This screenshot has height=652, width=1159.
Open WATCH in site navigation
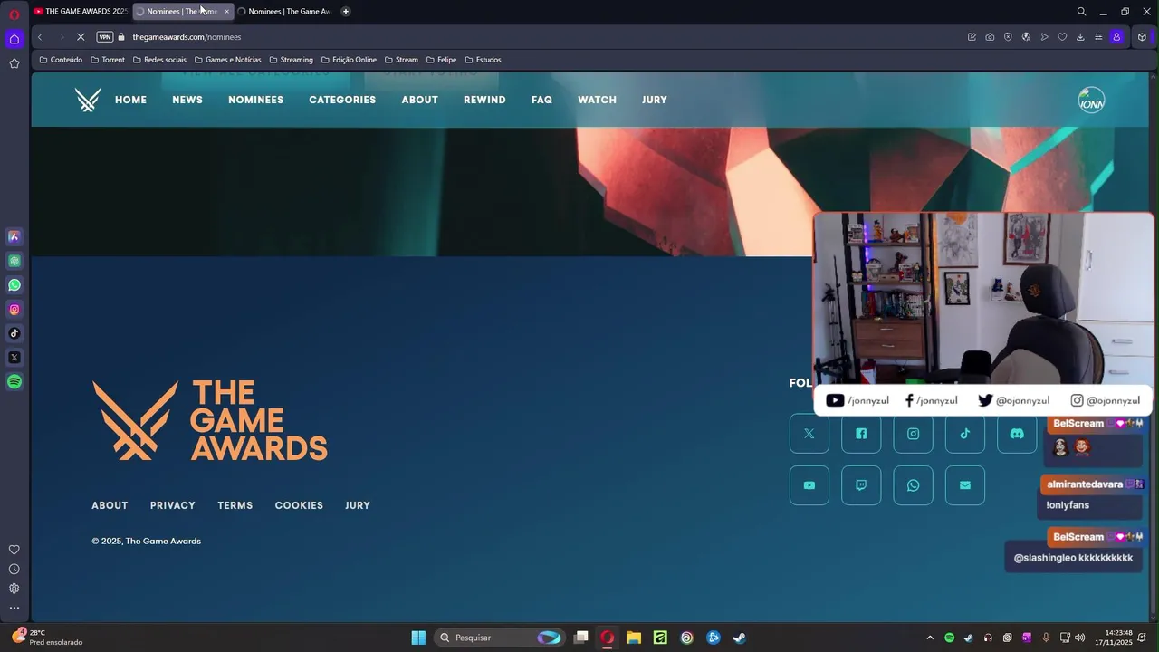coord(597,100)
